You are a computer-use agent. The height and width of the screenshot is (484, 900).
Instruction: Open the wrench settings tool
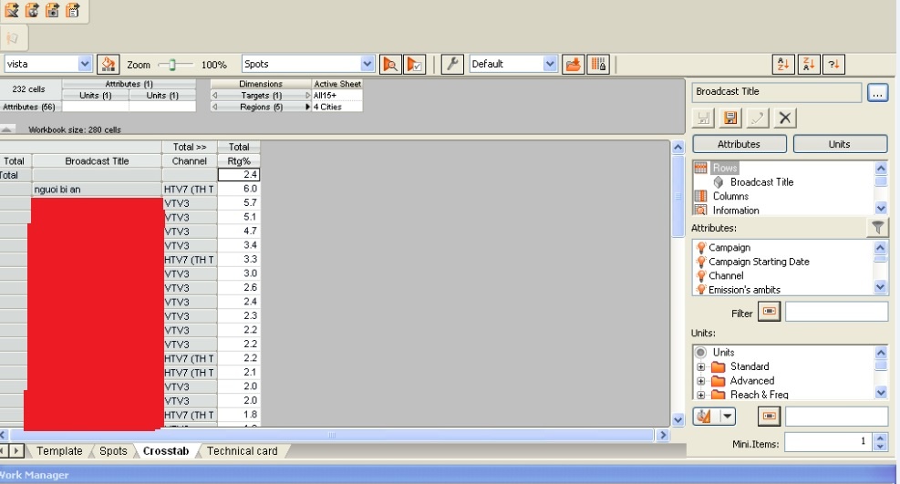tap(452, 64)
